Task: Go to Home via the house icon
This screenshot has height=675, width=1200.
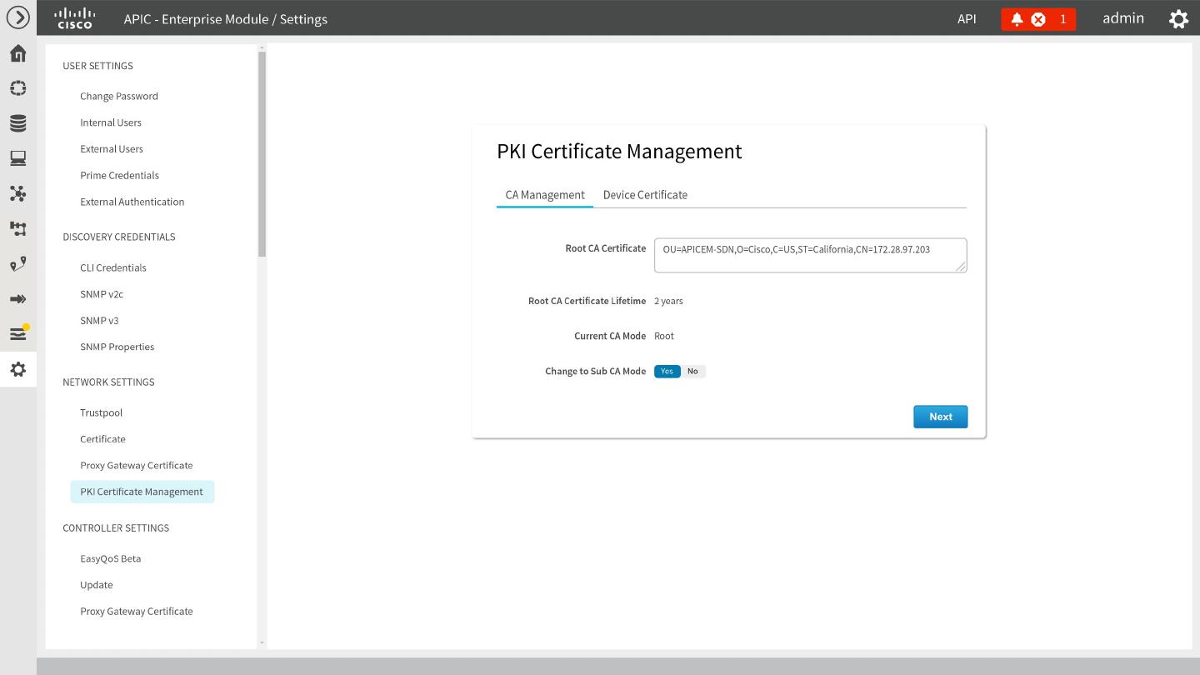Action: pos(17,53)
